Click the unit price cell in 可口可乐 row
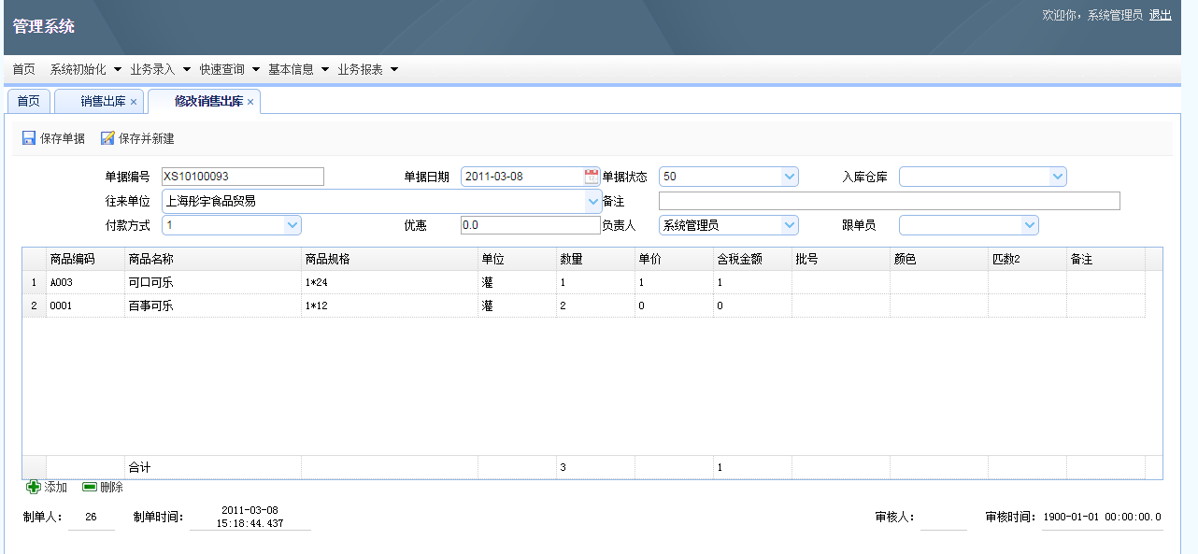1198x554 pixels. (x=674, y=282)
